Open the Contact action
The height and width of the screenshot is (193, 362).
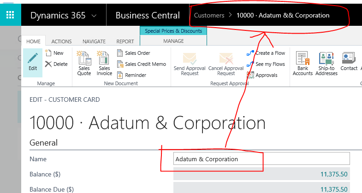coord(349,61)
